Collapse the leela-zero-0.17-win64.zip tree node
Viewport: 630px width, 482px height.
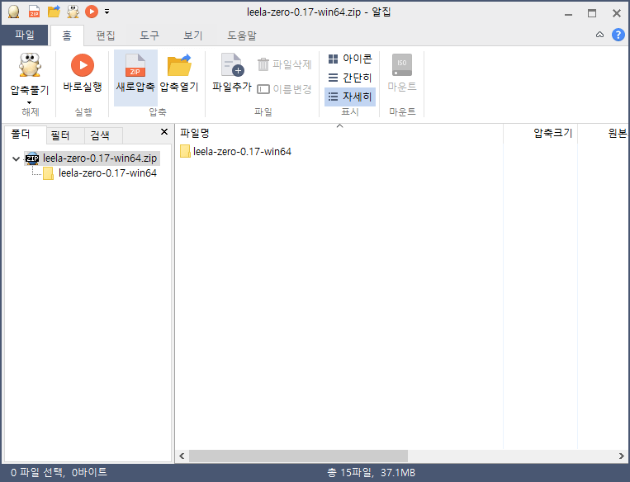[x=16, y=158]
